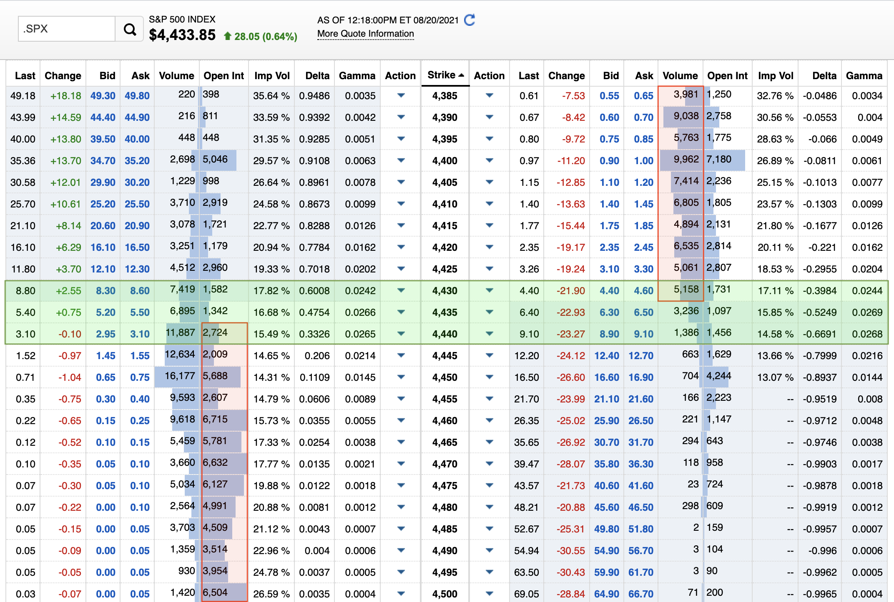894x602 pixels.
Task: Click the search magnifier icon
Action: [x=130, y=29]
